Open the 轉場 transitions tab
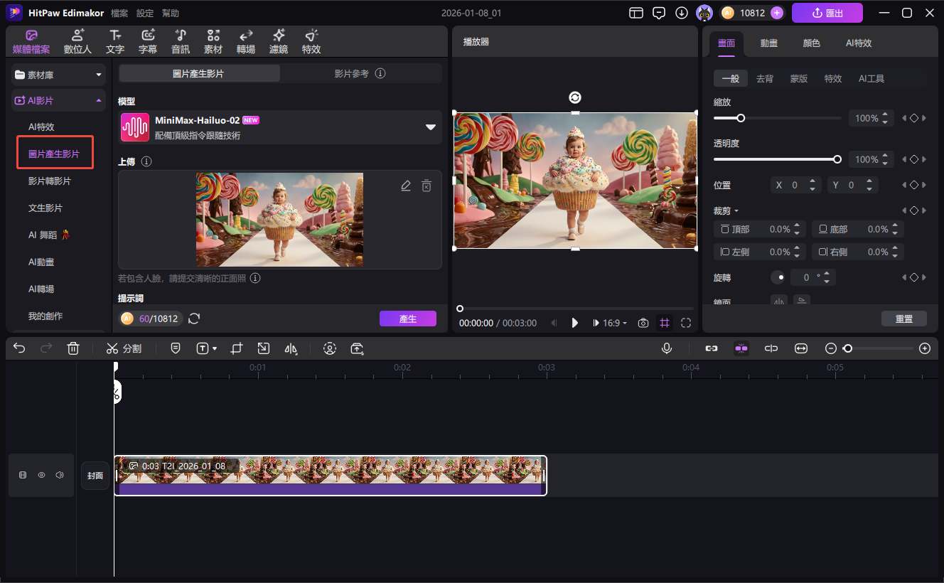This screenshot has height=583, width=944. tap(246, 41)
